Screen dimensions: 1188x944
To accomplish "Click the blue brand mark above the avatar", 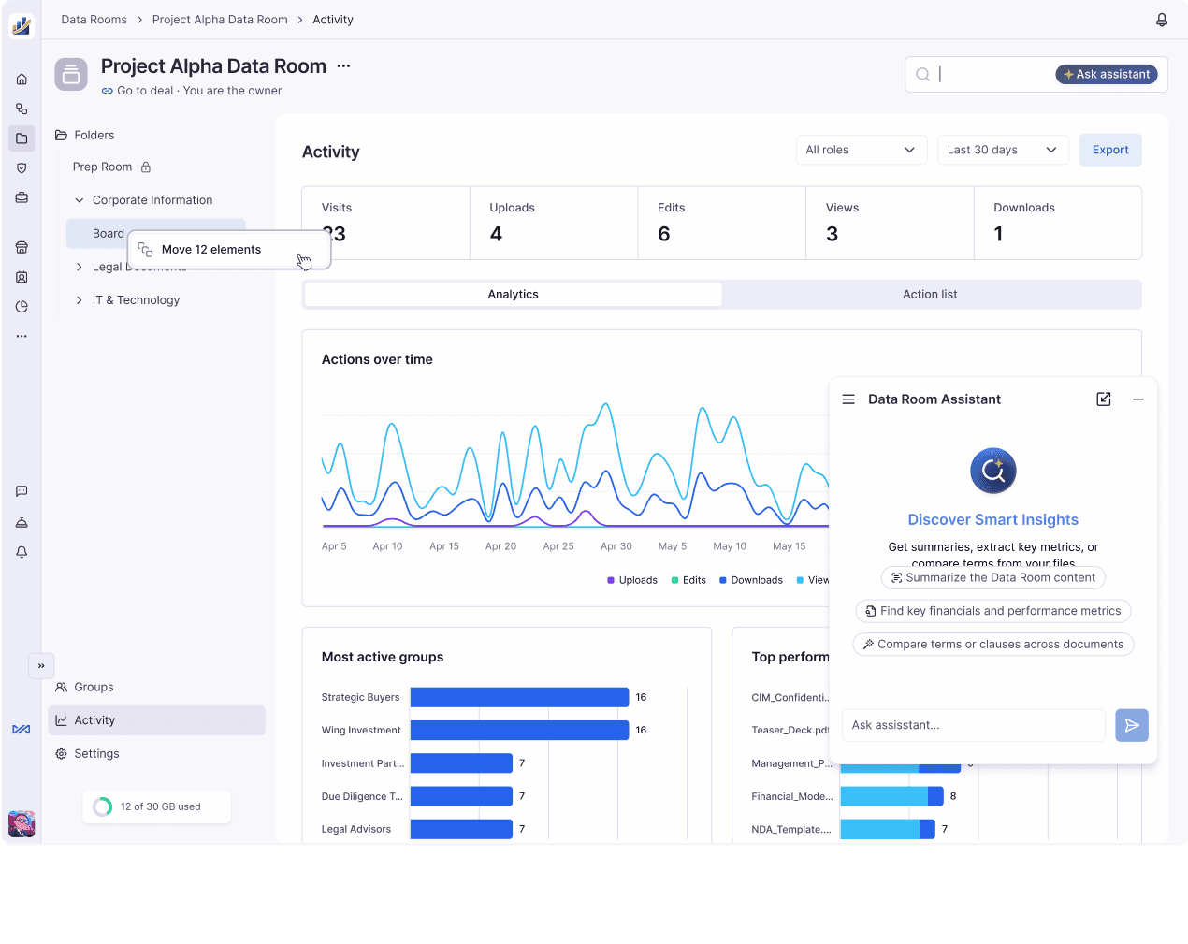I will pyautogui.click(x=22, y=730).
